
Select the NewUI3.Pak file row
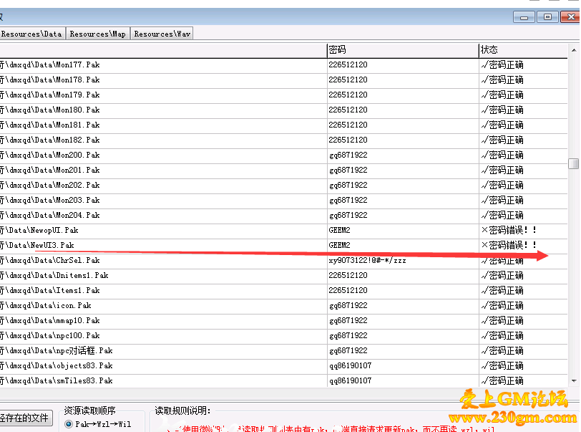(x=283, y=245)
